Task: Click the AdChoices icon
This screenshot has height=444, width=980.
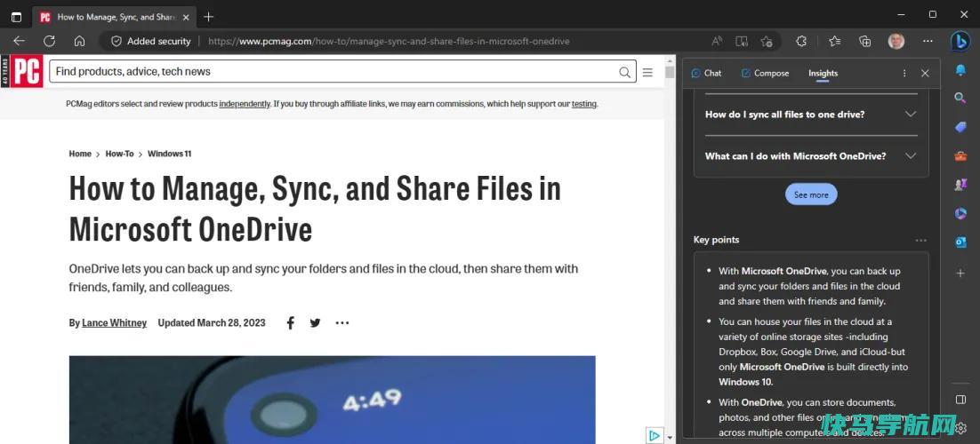Action: 654,434
